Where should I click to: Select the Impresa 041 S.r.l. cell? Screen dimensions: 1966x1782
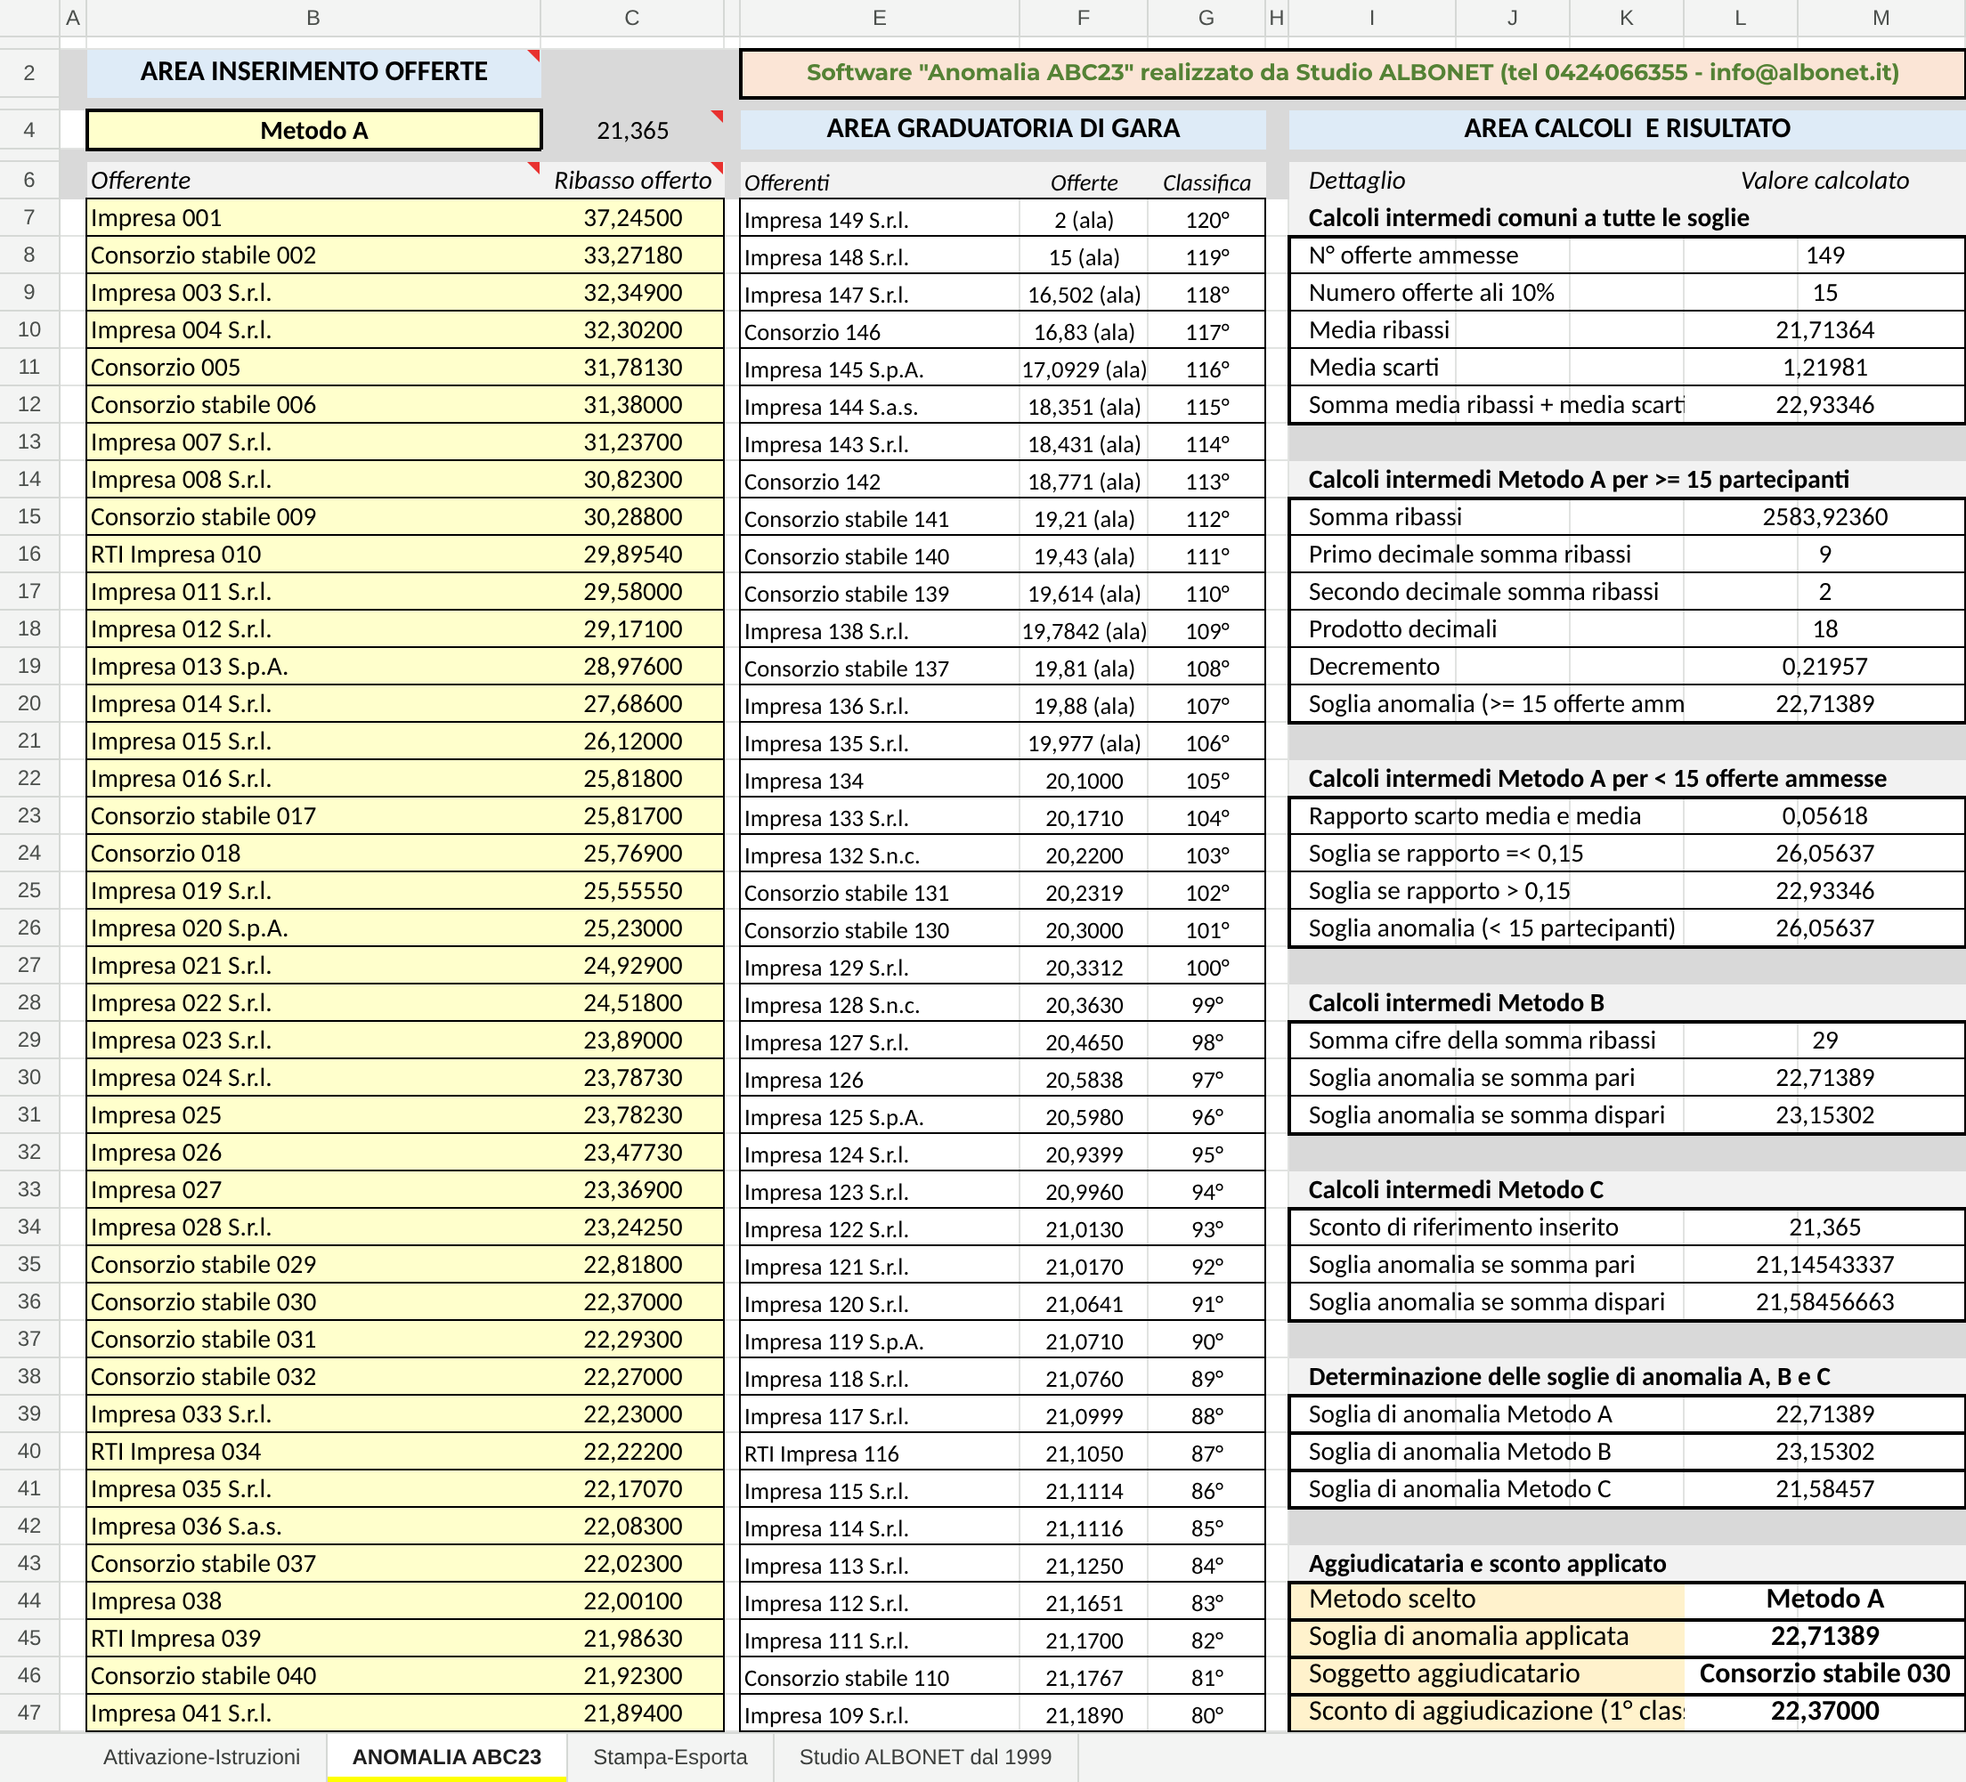314,1713
